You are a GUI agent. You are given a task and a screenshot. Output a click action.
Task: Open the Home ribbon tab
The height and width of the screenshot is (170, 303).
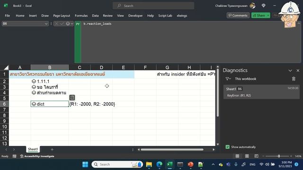[20, 16]
